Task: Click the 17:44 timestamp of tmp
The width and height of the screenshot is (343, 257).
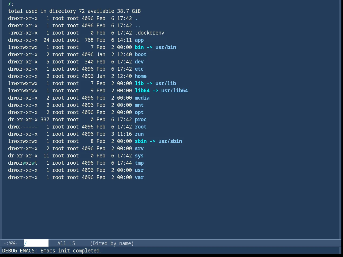Action: tap(124, 163)
